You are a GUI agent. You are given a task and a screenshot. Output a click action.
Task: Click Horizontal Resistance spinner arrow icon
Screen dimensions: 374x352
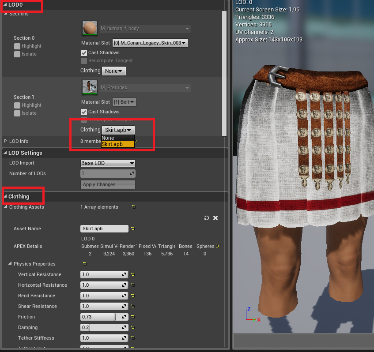124,285
